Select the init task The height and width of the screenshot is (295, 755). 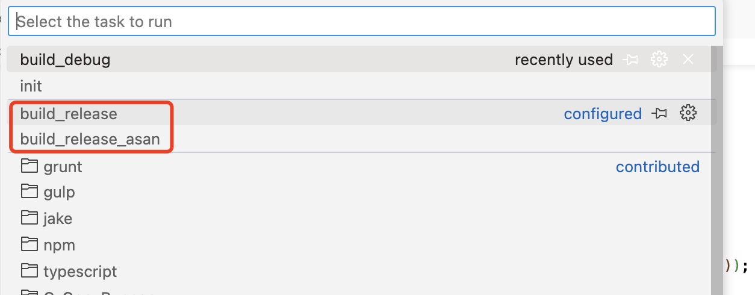[x=359, y=86]
